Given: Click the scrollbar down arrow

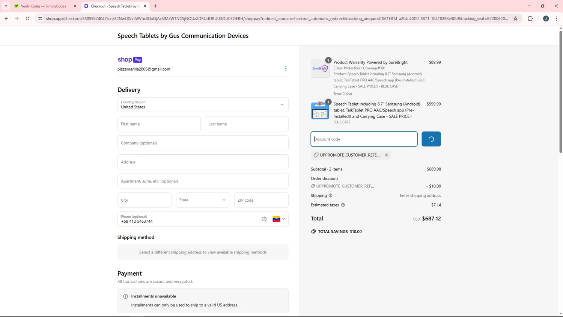Looking at the screenshot, I should click(561, 314).
